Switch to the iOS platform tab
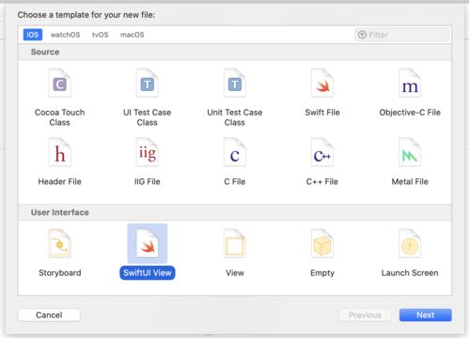470x338 pixels. click(33, 35)
